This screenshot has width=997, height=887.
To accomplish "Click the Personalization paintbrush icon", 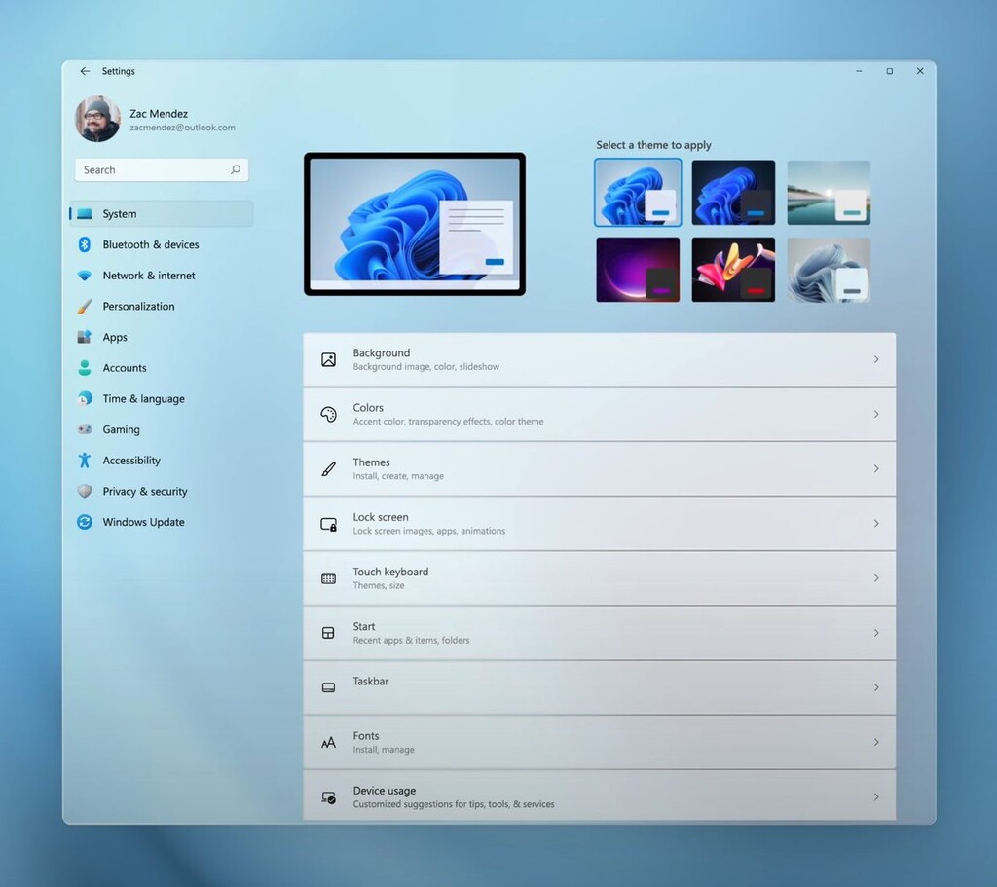I will [x=87, y=306].
